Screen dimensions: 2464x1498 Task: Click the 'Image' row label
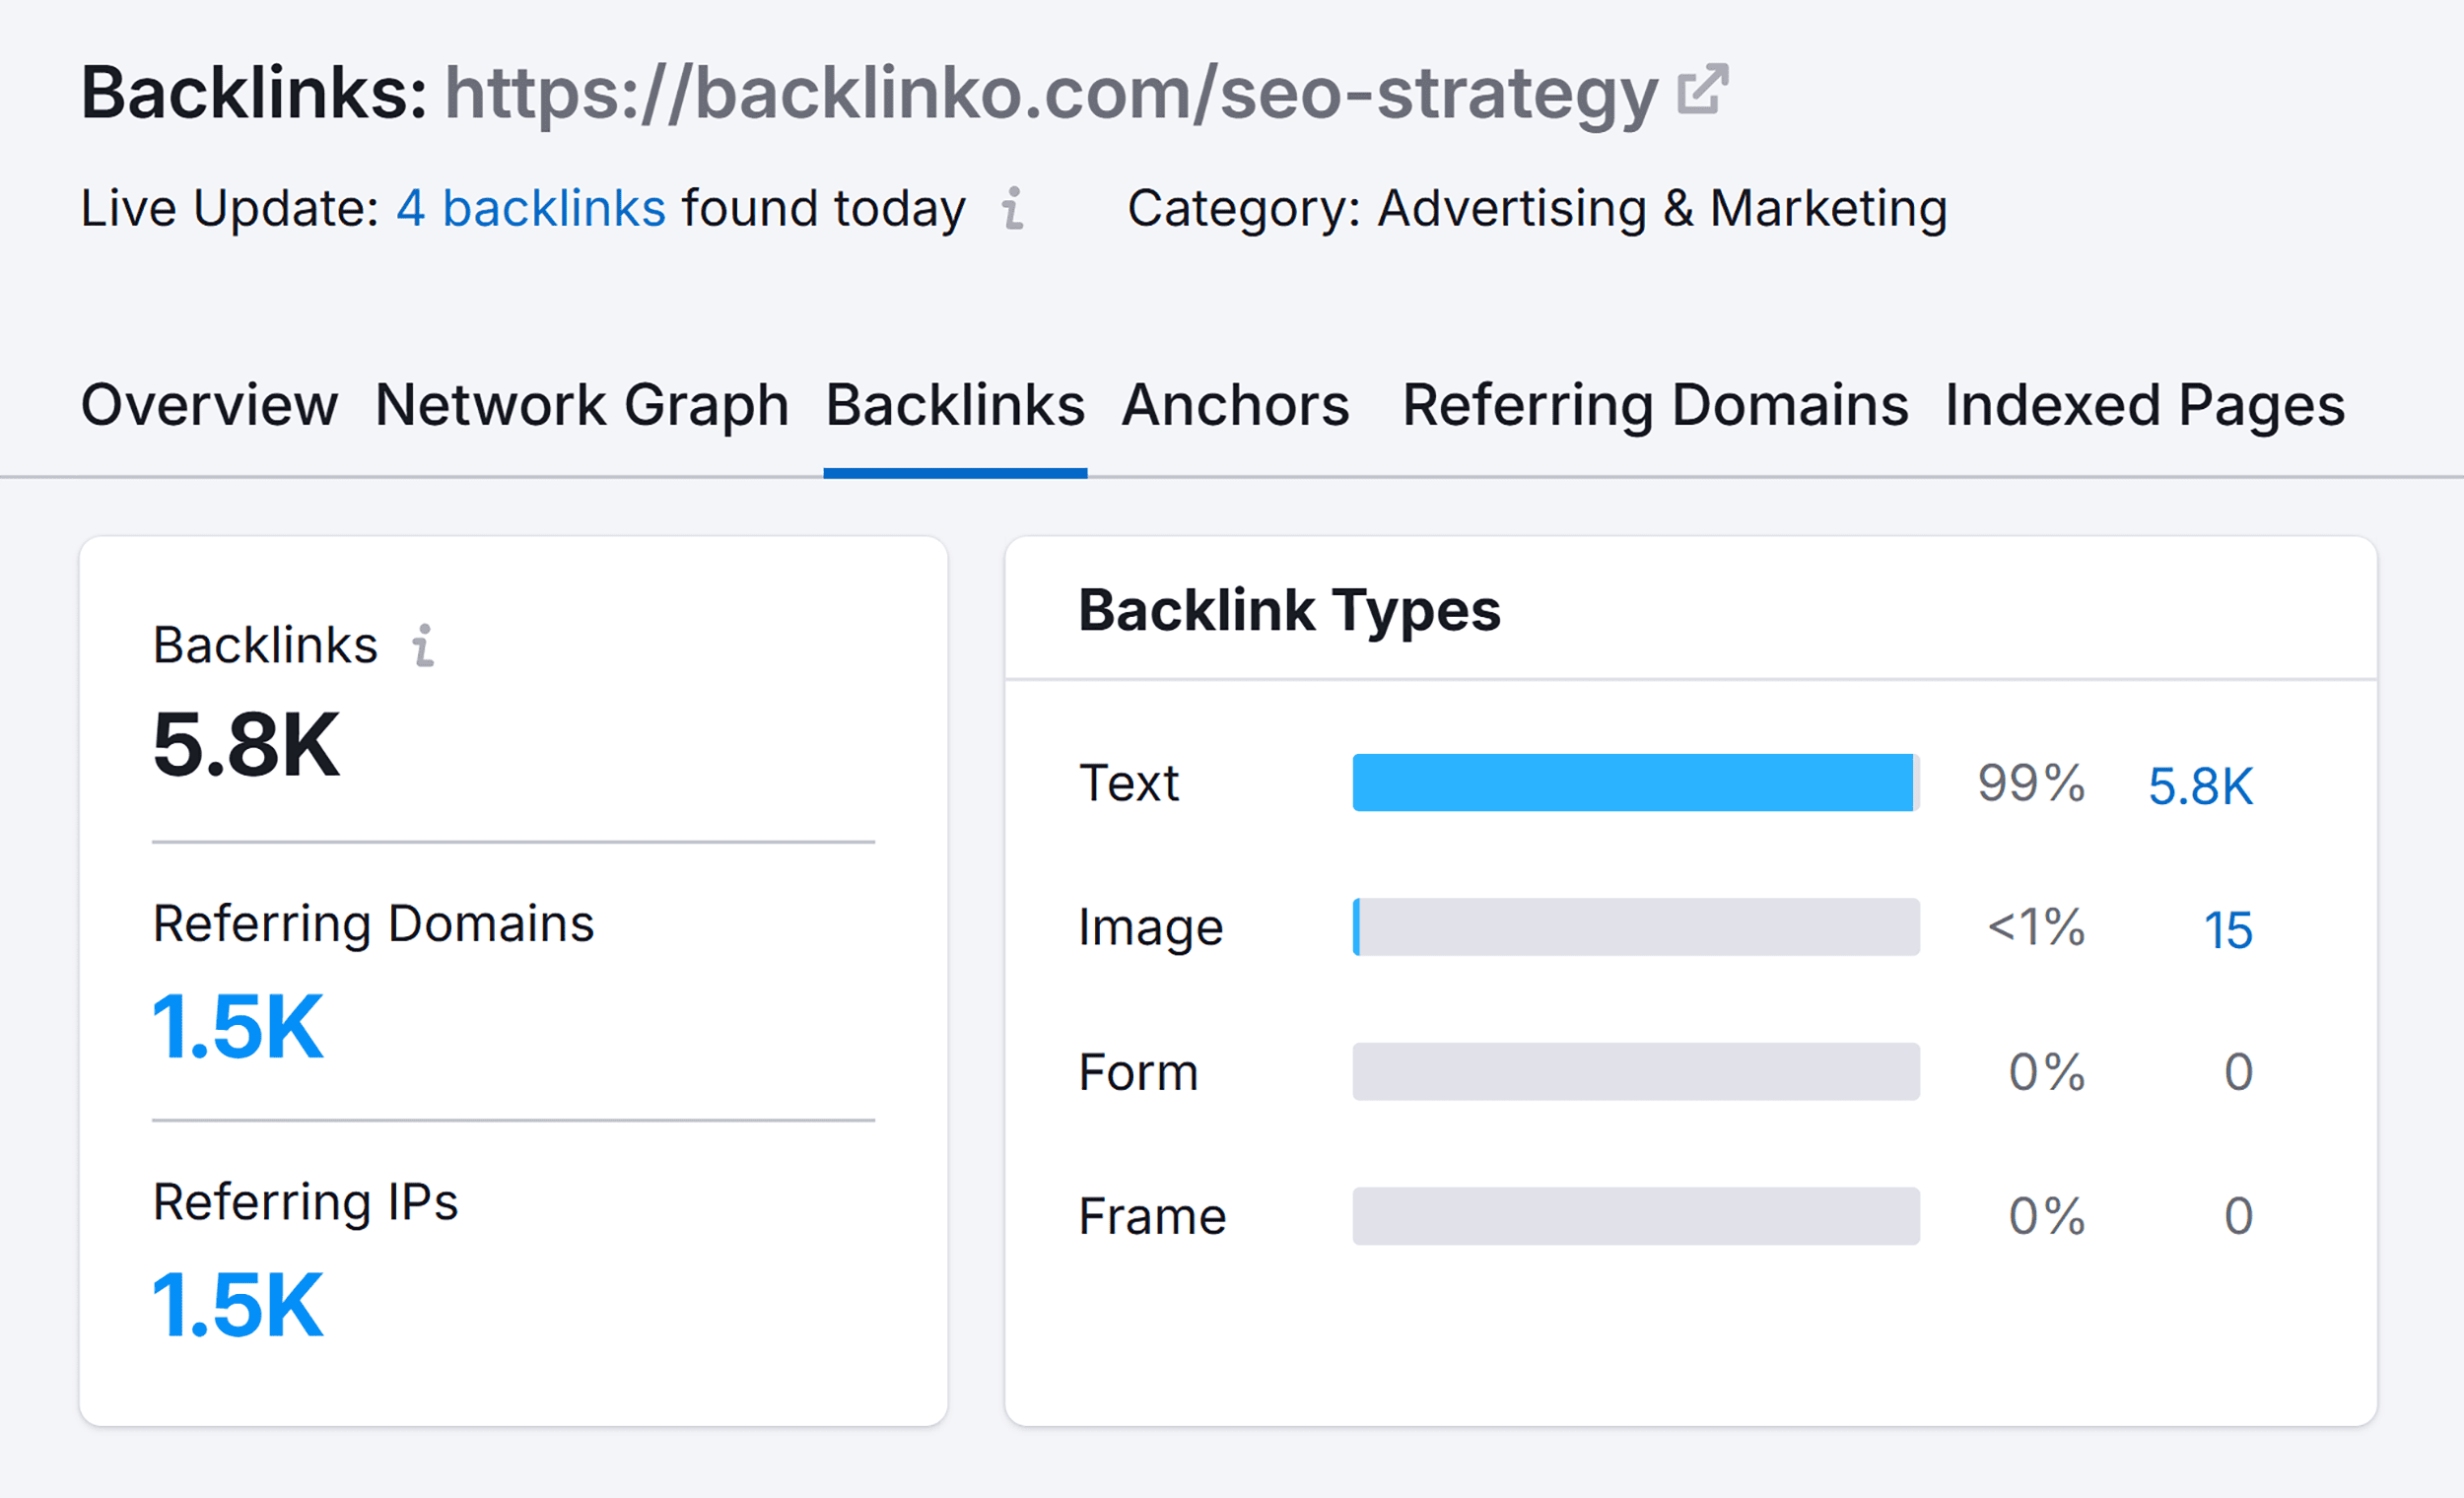click(1151, 928)
